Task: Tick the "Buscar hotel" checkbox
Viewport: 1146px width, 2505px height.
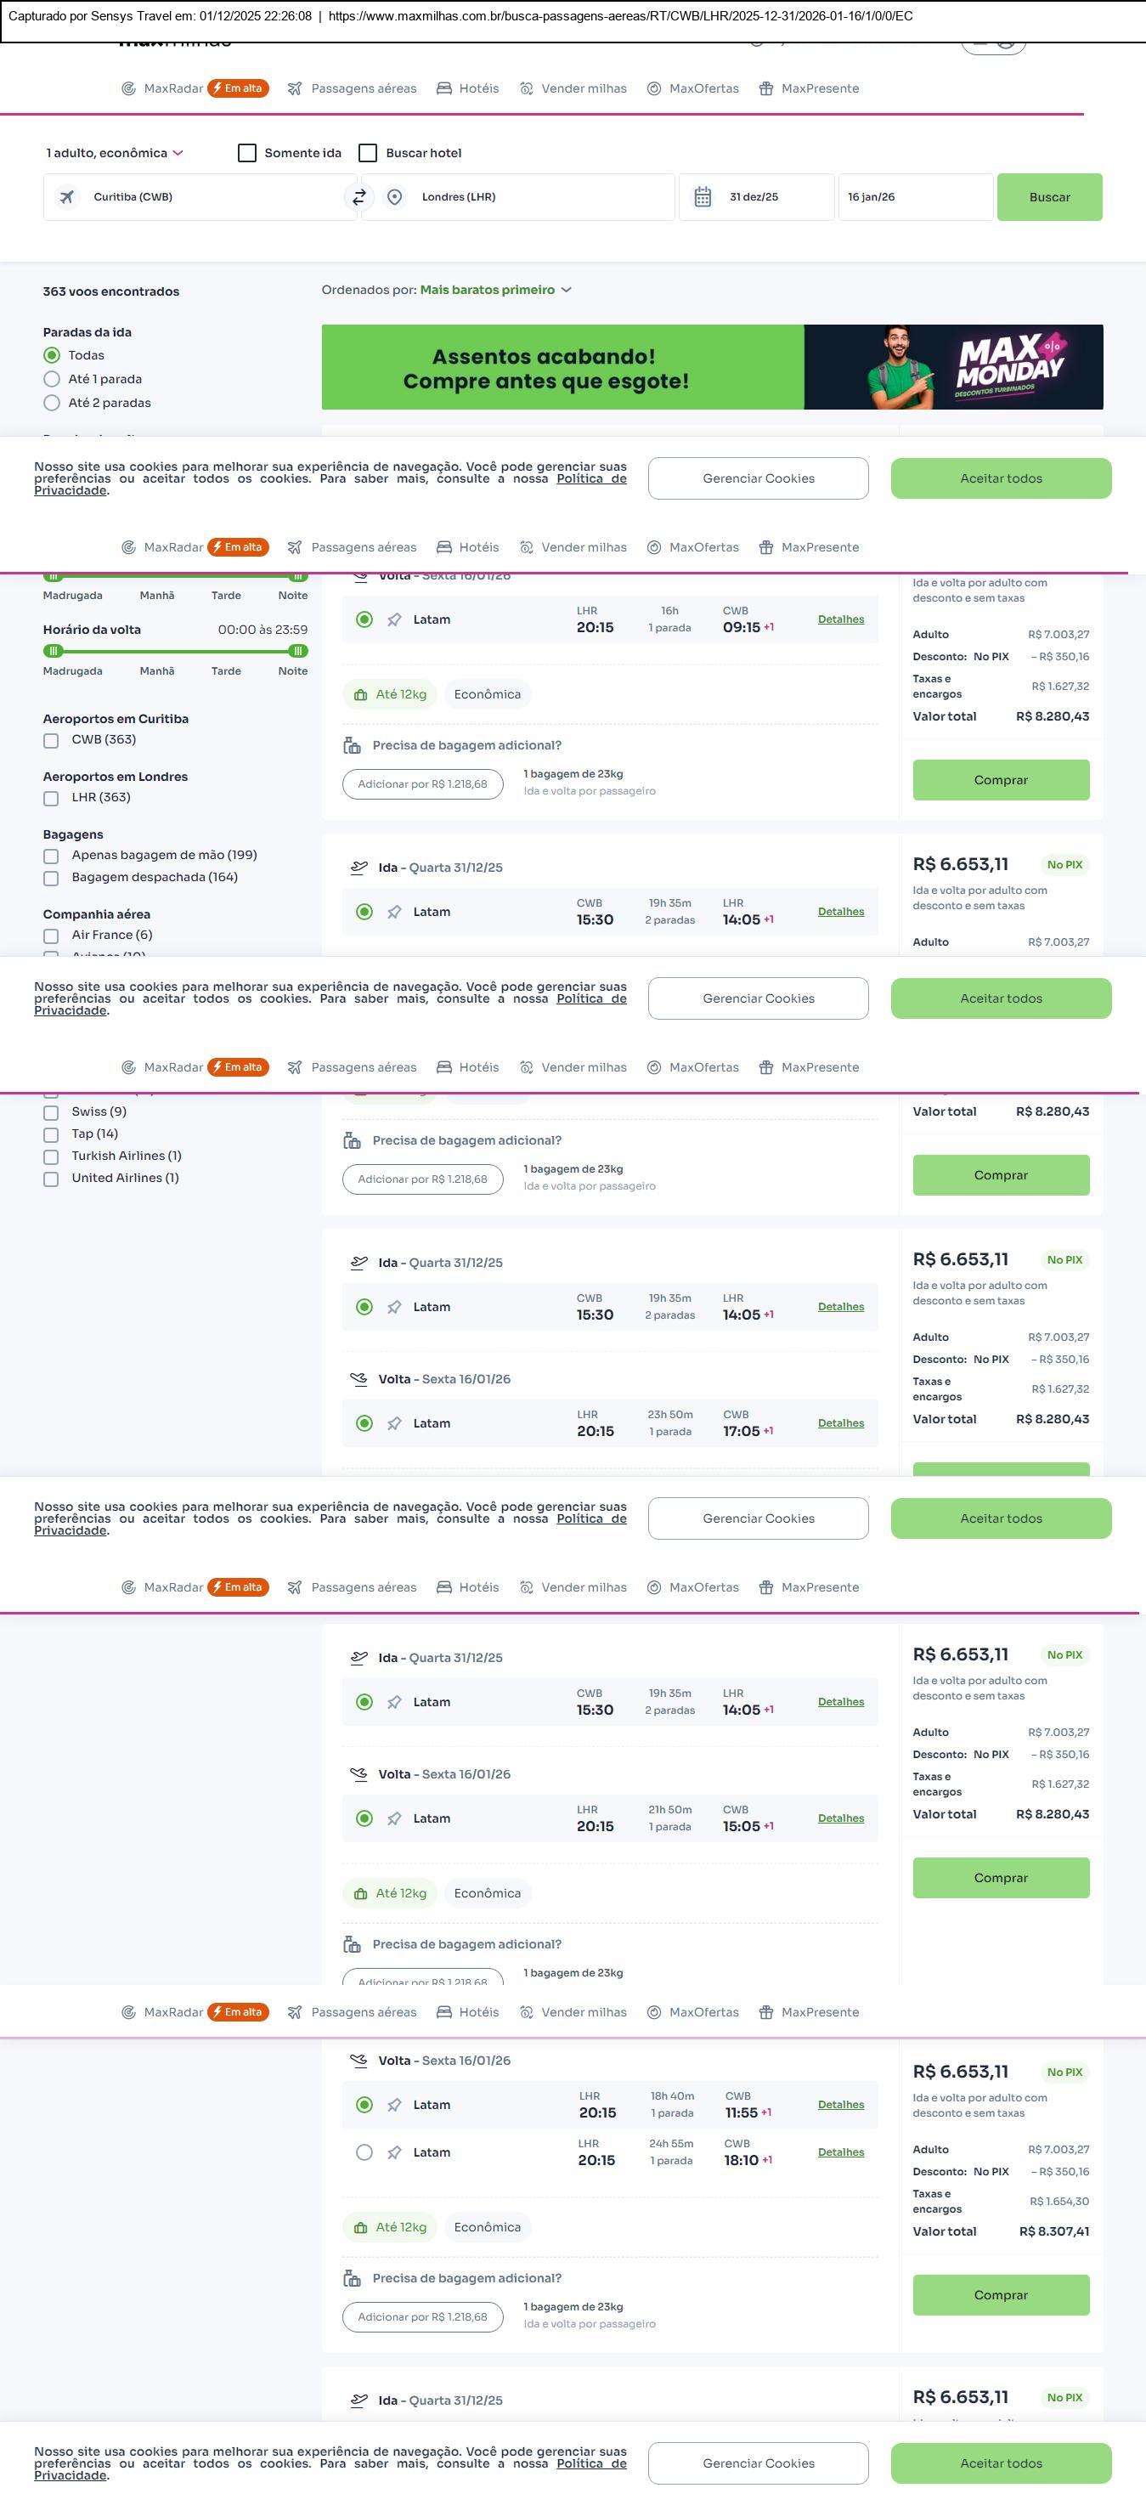Action: [x=368, y=154]
